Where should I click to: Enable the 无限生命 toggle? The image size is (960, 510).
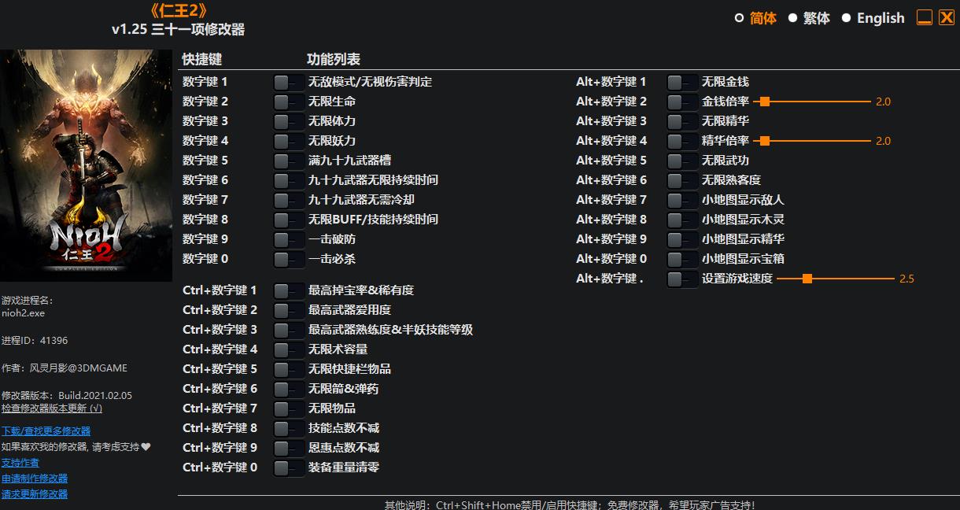pos(289,102)
